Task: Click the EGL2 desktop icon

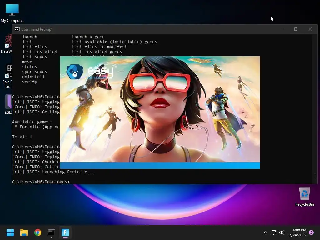Action: pos(8,104)
